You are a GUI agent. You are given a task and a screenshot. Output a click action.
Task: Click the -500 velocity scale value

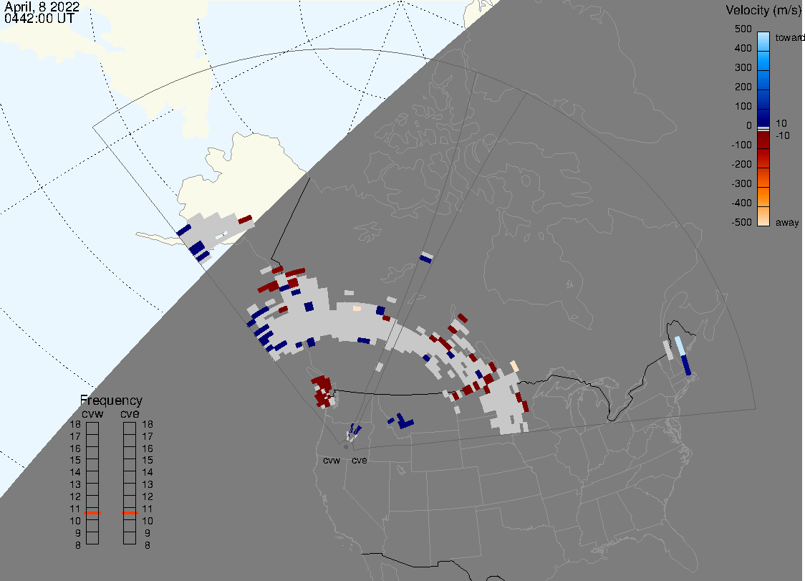741,222
